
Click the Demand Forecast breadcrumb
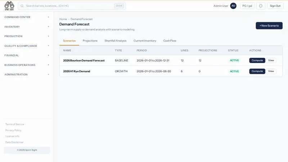(82, 19)
